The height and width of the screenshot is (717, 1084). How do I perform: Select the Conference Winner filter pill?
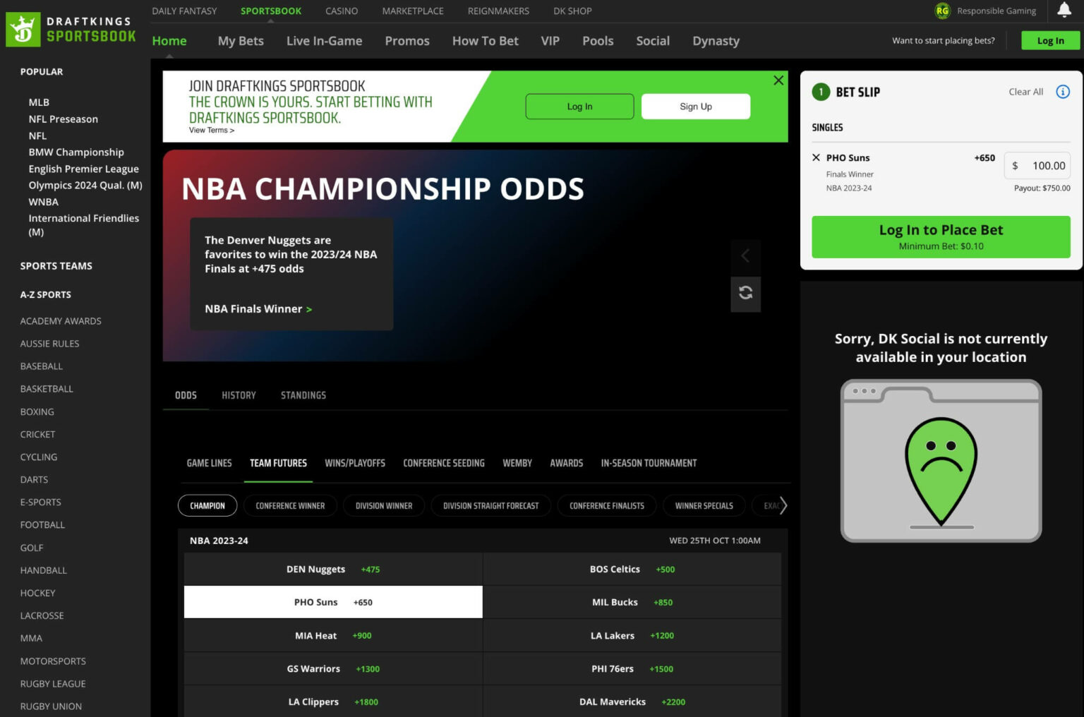(290, 506)
